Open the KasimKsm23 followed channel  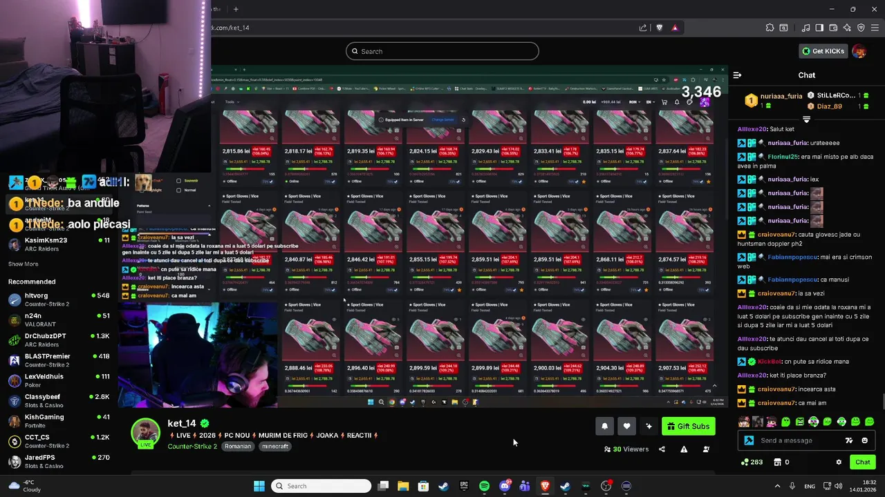[59, 244]
